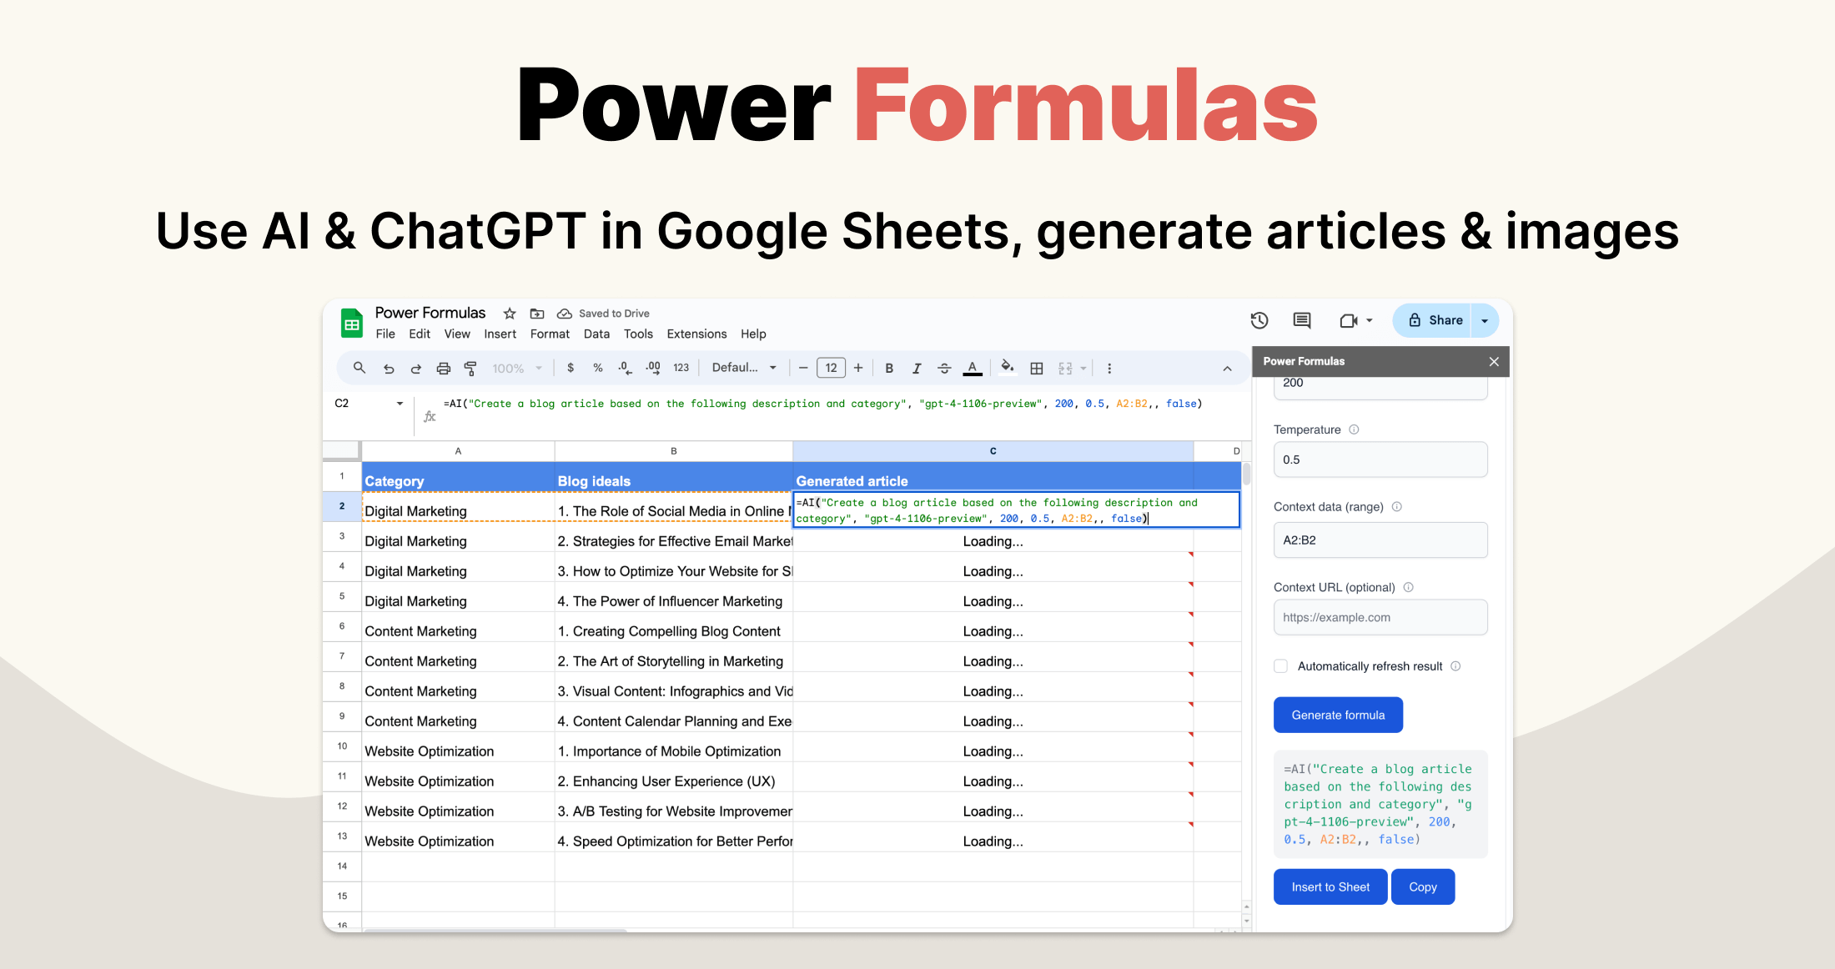Open the Edit menu
Viewport: 1835px width, 969px height.
[420, 334]
